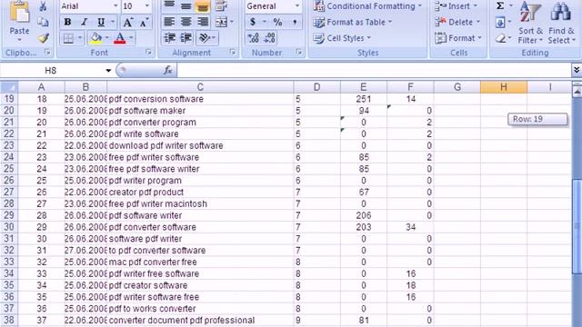
Task: Apply Accounting dollar format
Action: [253, 22]
